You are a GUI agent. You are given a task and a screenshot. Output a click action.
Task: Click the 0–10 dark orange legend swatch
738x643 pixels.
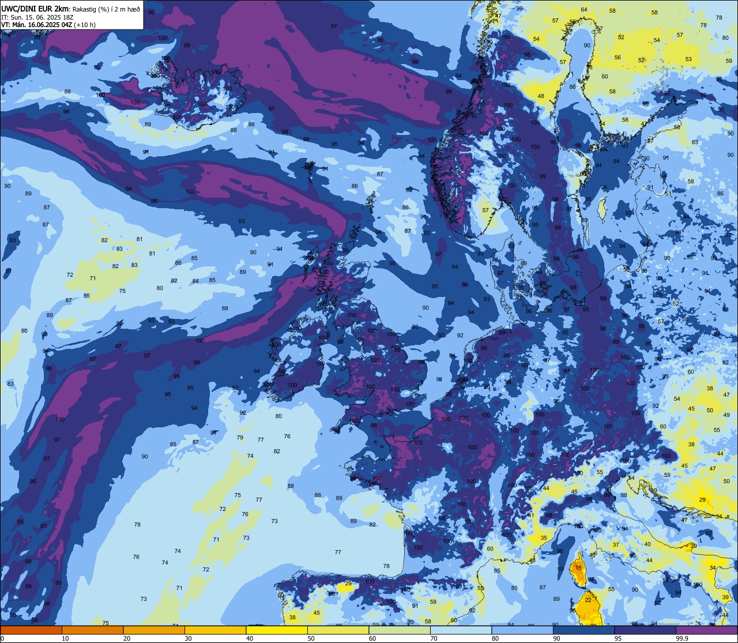click(x=31, y=630)
